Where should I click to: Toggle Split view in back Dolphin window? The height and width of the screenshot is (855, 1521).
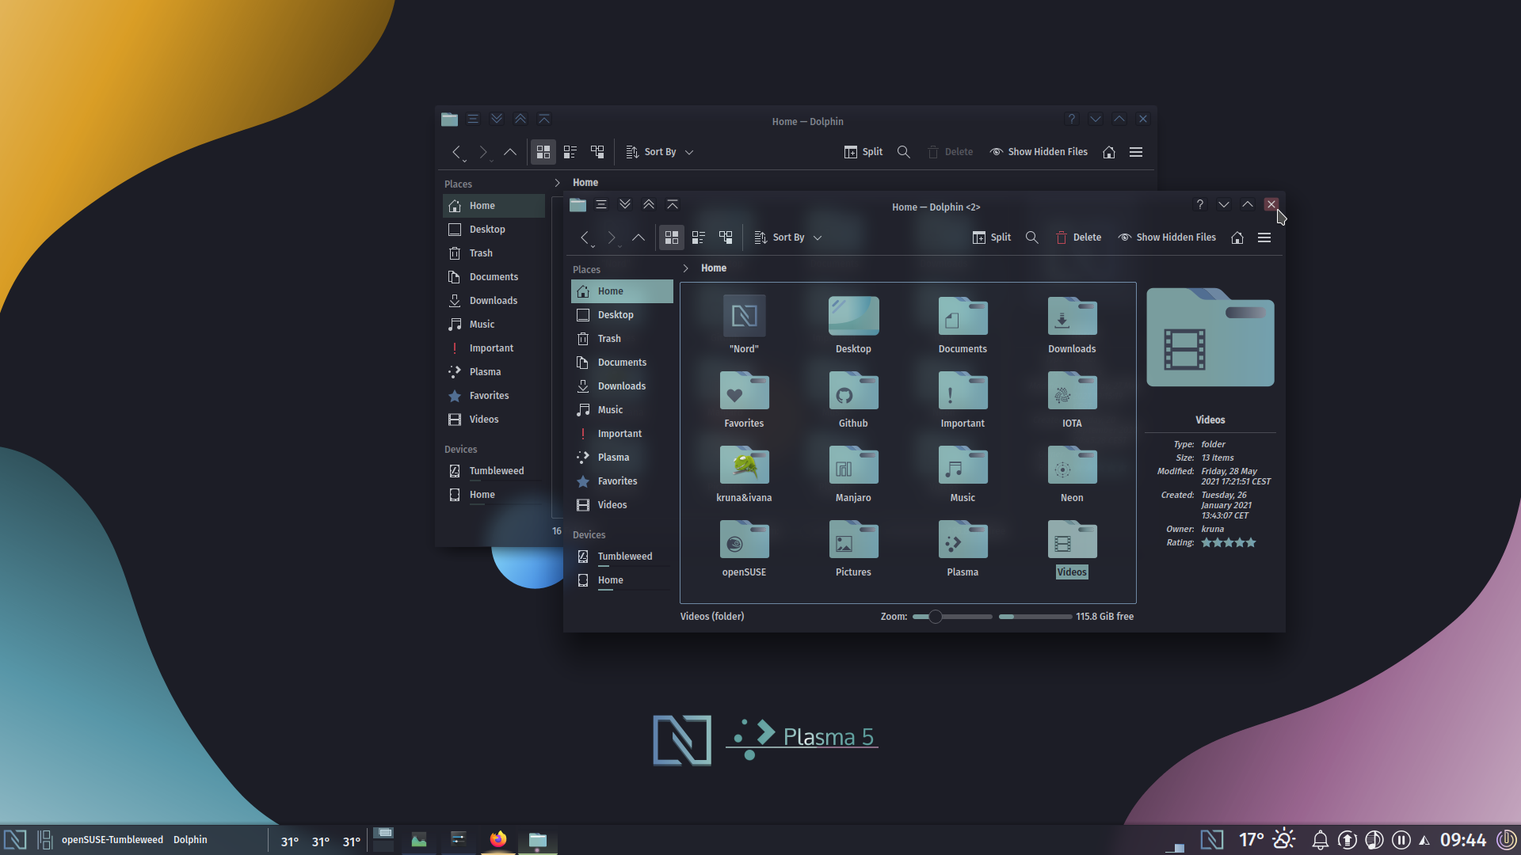click(x=863, y=152)
